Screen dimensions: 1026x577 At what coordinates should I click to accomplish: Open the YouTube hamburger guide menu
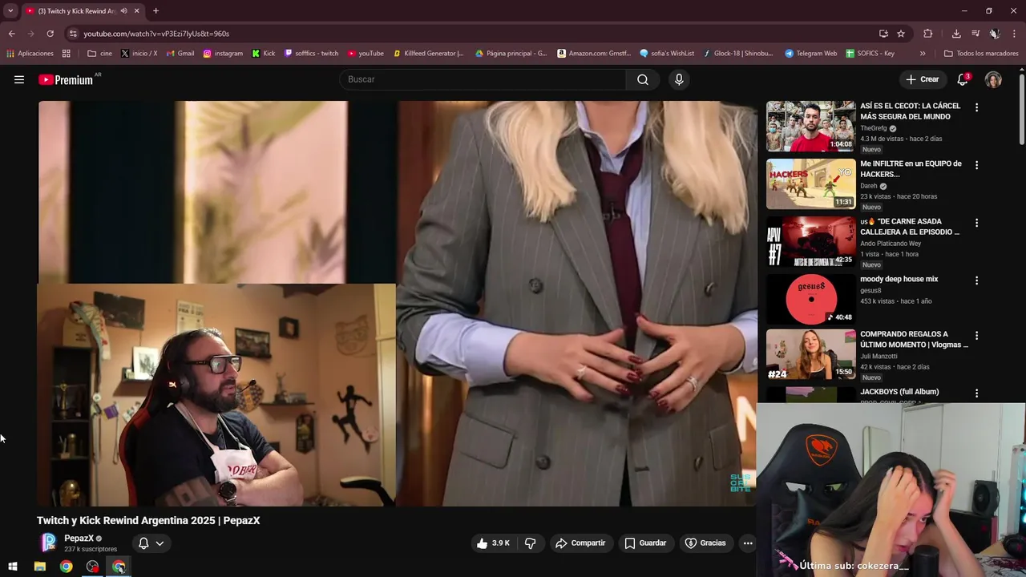coord(19,79)
